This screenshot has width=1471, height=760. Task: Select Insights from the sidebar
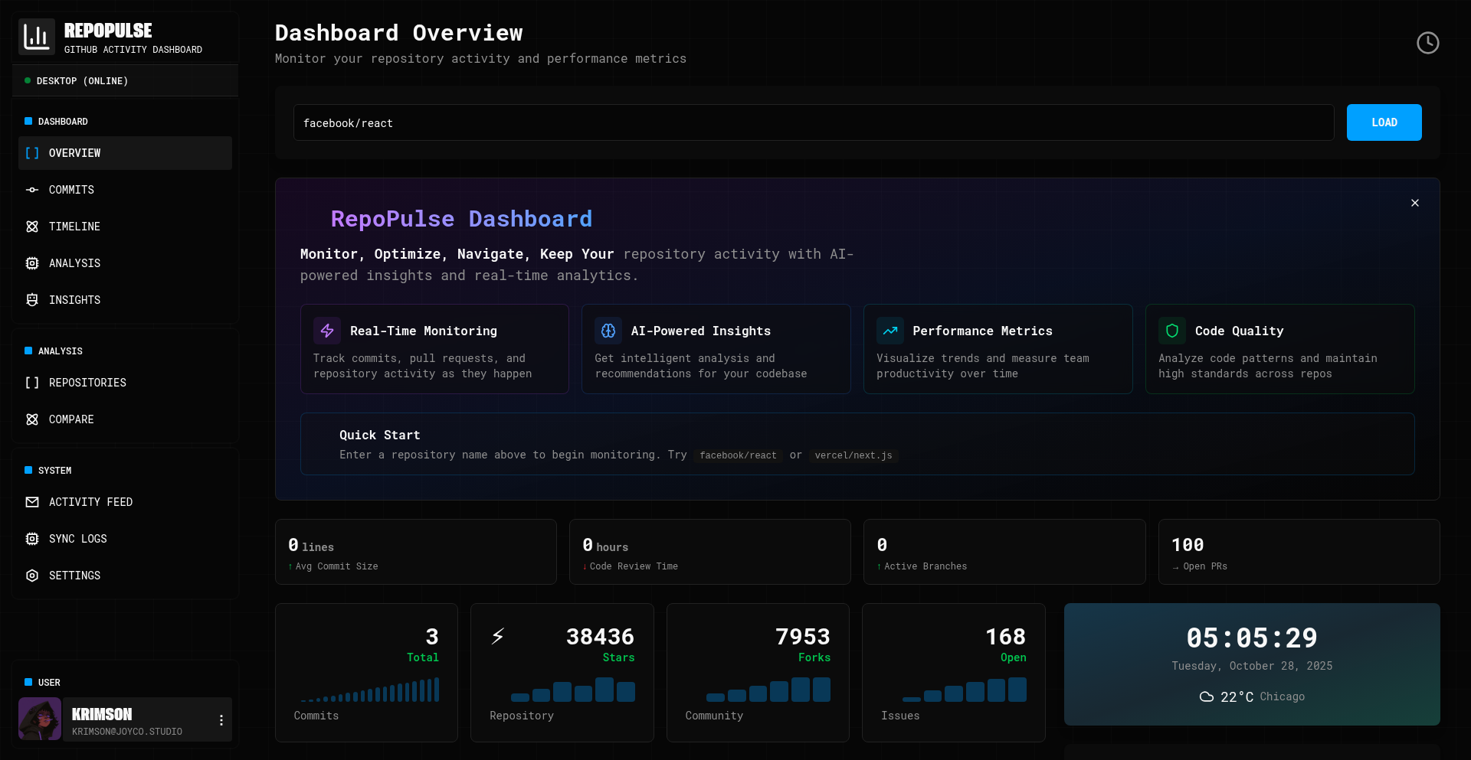(74, 300)
